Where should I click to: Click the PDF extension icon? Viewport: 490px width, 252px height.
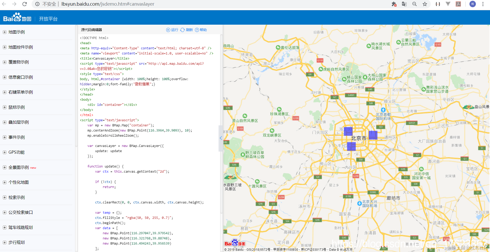click(458, 4)
